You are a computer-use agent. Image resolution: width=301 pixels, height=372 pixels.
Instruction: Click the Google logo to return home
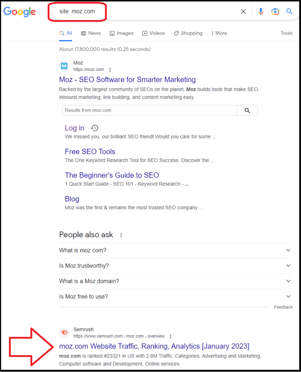[x=19, y=12]
